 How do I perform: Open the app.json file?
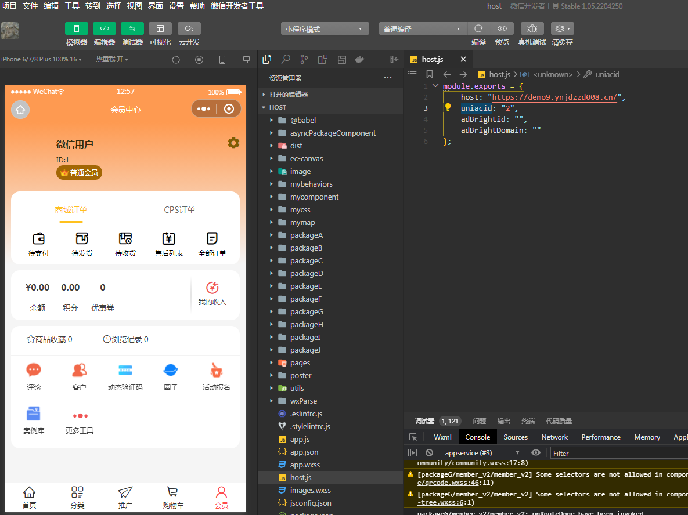point(304,452)
